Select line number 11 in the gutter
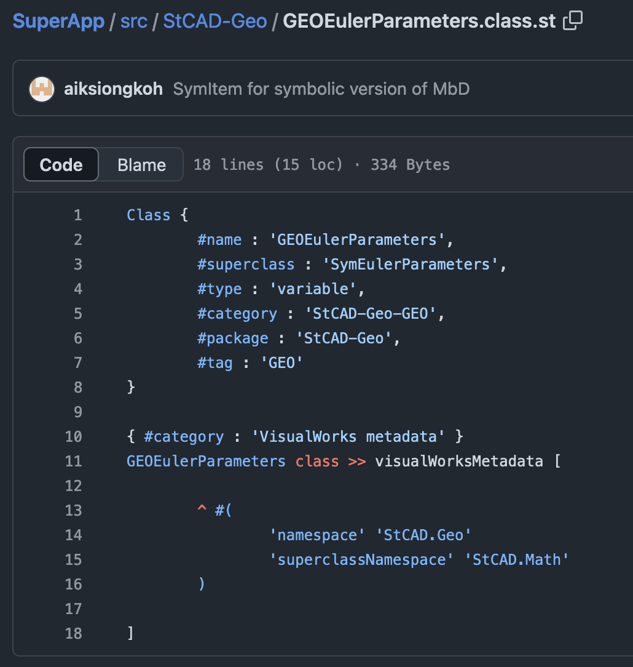633x667 pixels. 74,461
